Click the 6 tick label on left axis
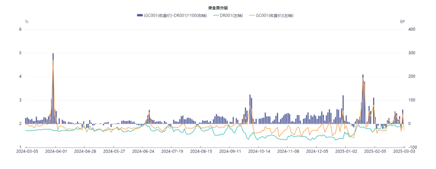The width and height of the screenshot is (436, 169). pos(20,29)
